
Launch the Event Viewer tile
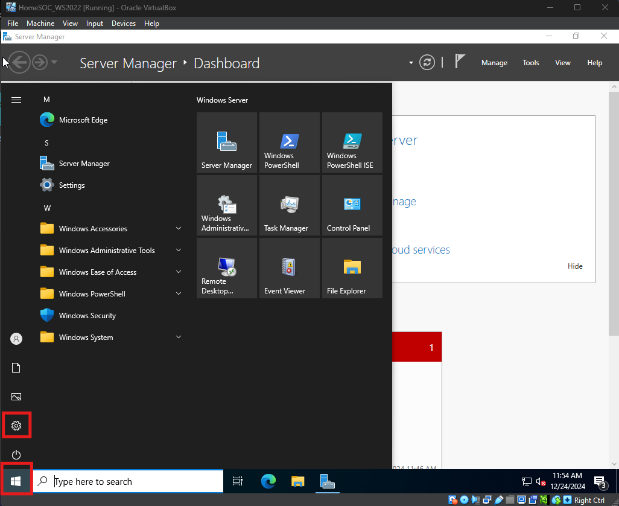(289, 268)
